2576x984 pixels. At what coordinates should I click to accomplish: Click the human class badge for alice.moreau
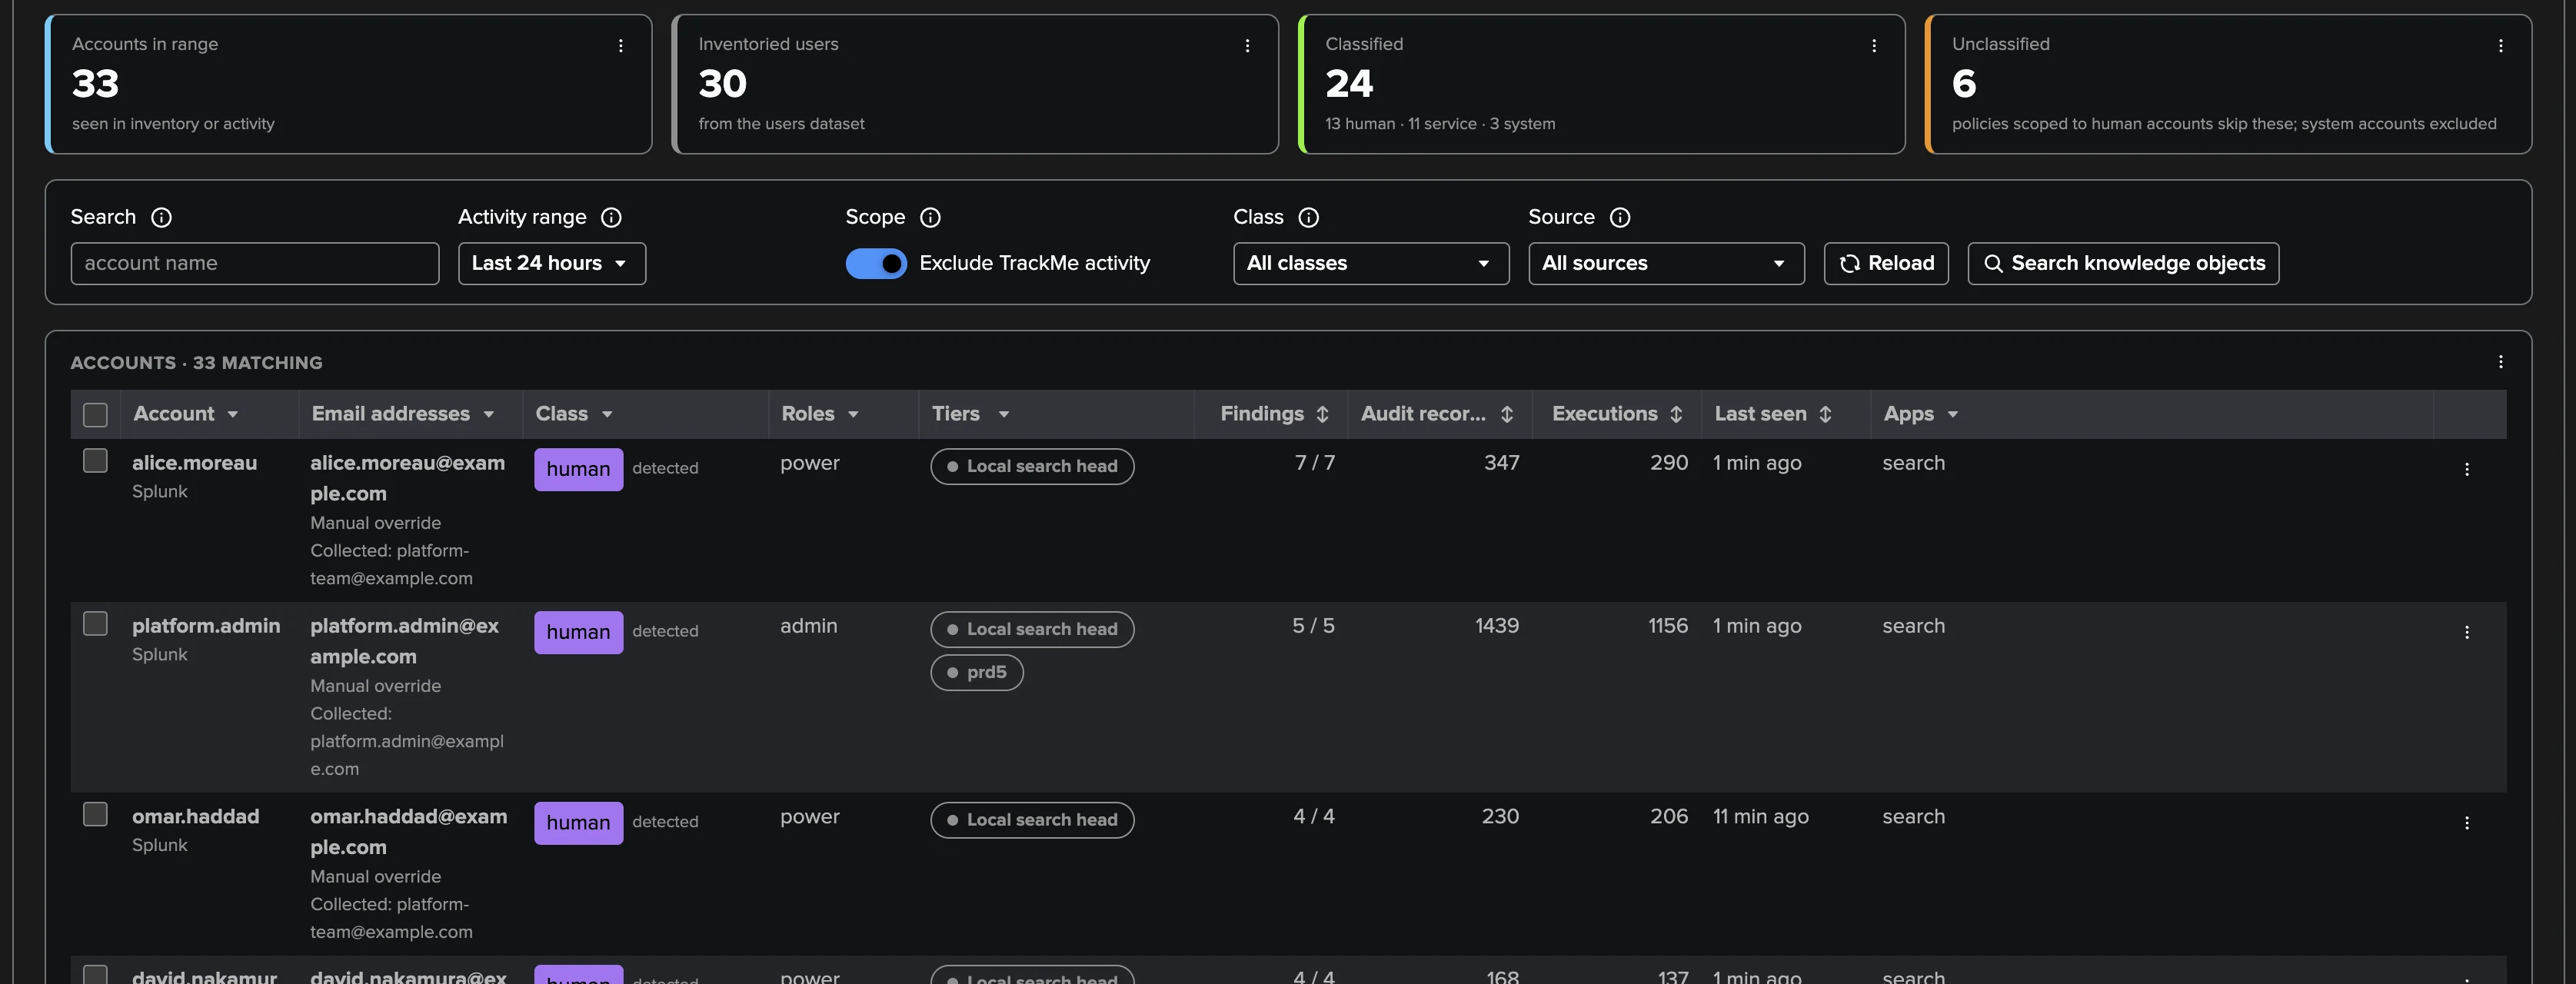[578, 470]
